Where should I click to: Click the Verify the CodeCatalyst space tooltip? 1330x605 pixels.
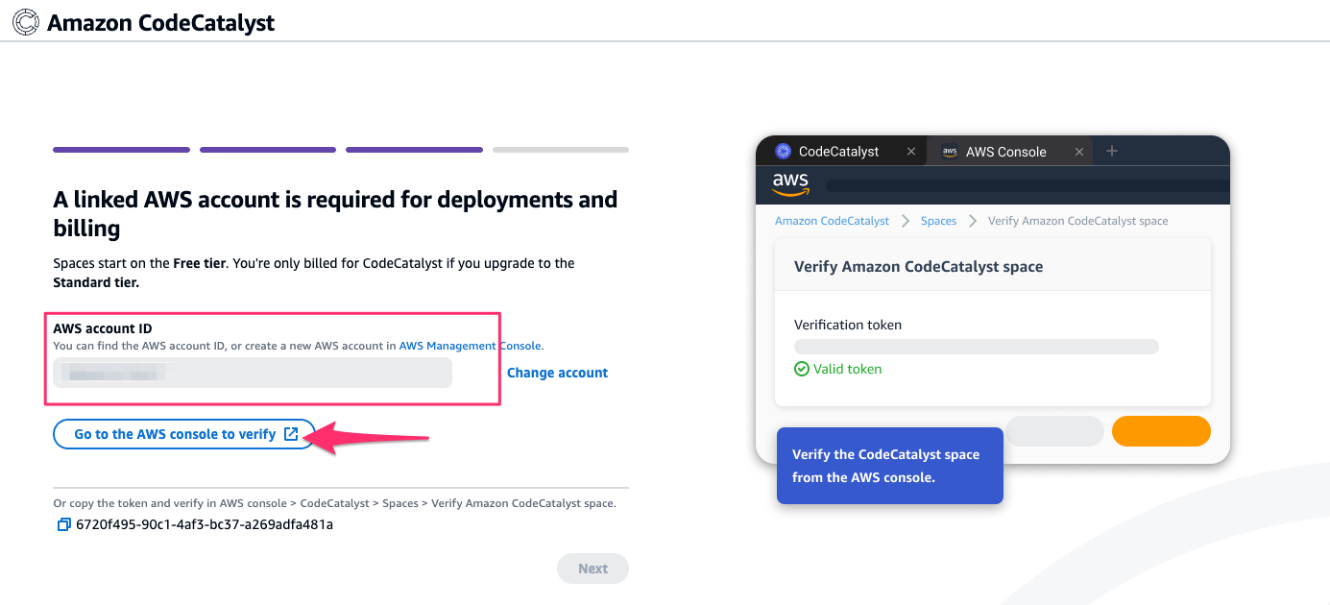pos(889,466)
